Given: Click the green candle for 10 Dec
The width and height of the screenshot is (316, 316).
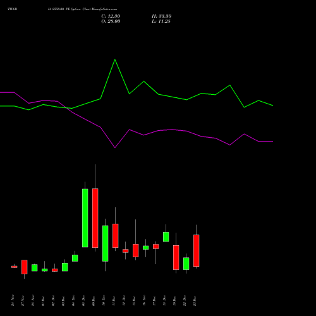Looking at the screenshot, I should tap(106, 243).
